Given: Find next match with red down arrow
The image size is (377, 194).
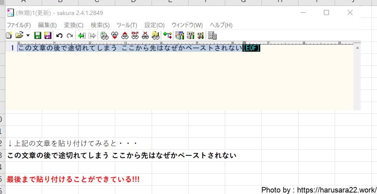Looking at the screenshot, I should (x=114, y=35).
